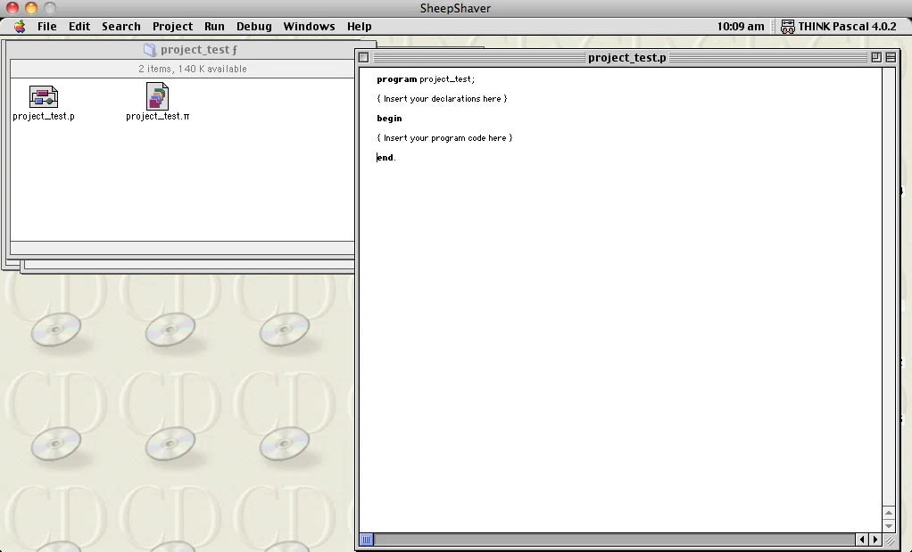Select the project_test.π project icon
The image size is (912, 552).
pyautogui.click(x=157, y=96)
